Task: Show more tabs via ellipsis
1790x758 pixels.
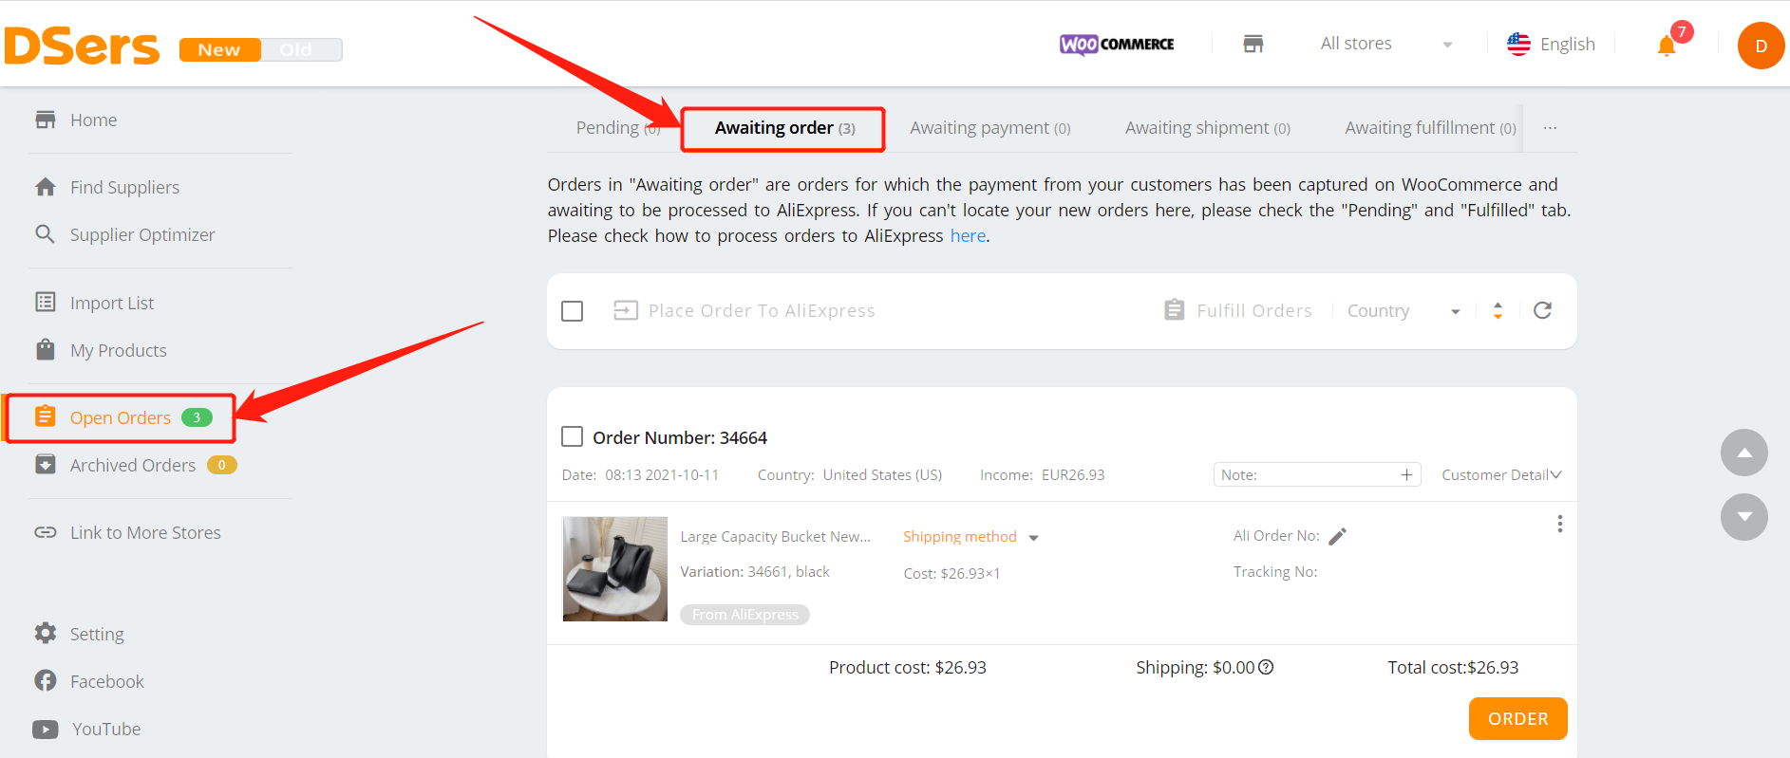Action: (1550, 128)
